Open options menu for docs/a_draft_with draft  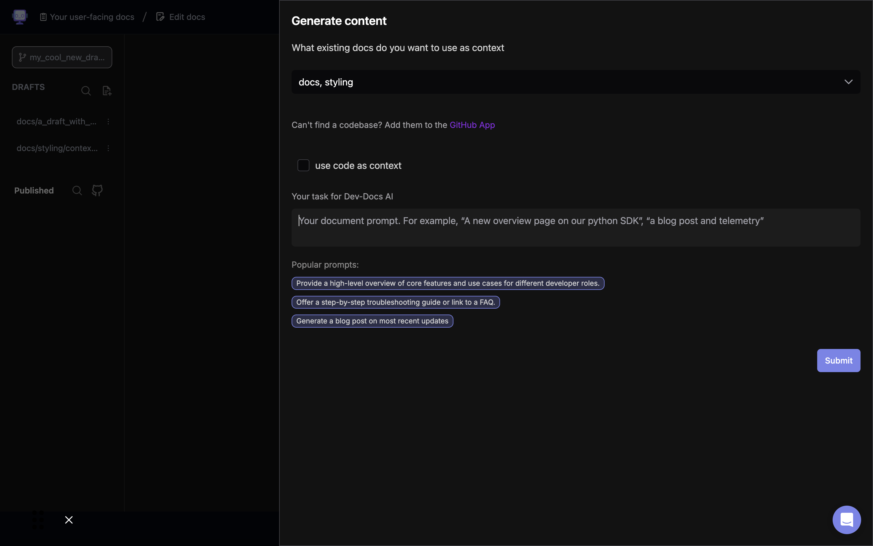pos(108,122)
